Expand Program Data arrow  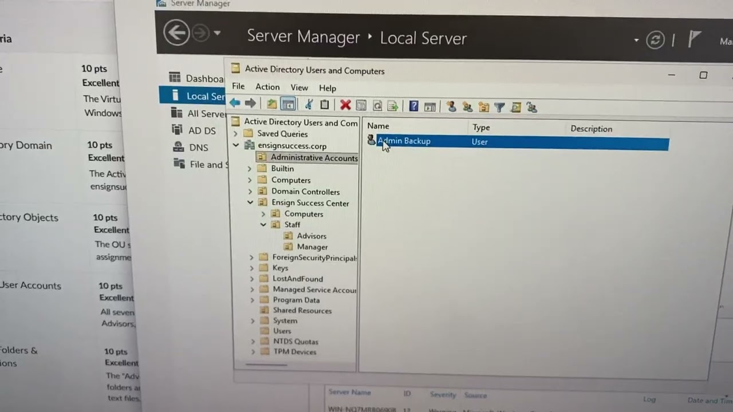tap(252, 300)
